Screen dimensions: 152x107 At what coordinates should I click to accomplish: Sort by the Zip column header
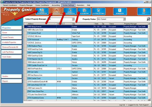click(105, 24)
